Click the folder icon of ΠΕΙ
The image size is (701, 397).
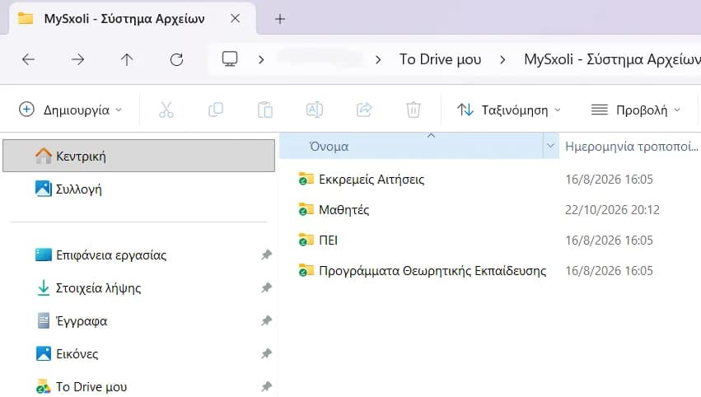[x=306, y=240]
